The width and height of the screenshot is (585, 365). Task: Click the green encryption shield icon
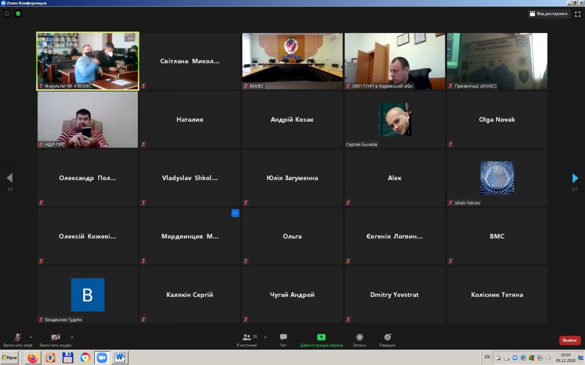coord(18,14)
